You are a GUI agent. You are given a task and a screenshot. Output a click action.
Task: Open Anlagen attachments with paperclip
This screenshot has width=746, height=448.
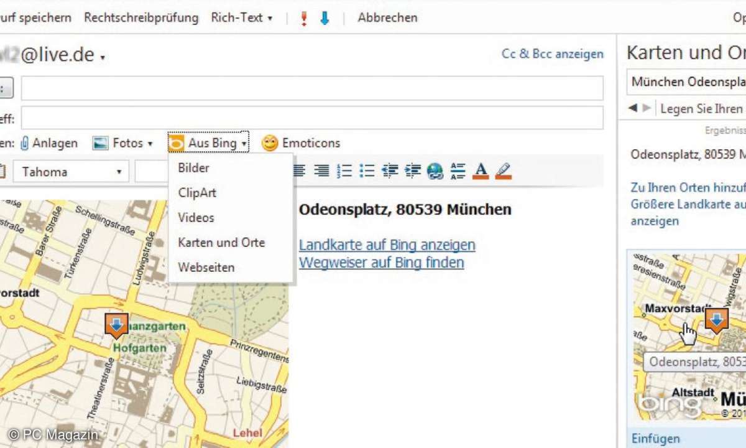coord(48,143)
